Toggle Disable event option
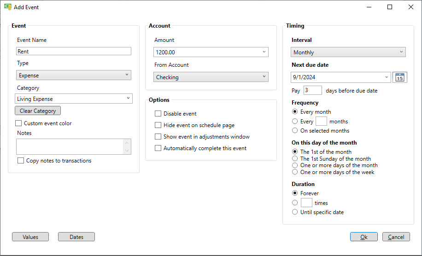This screenshot has width=422, height=256. (x=158, y=114)
